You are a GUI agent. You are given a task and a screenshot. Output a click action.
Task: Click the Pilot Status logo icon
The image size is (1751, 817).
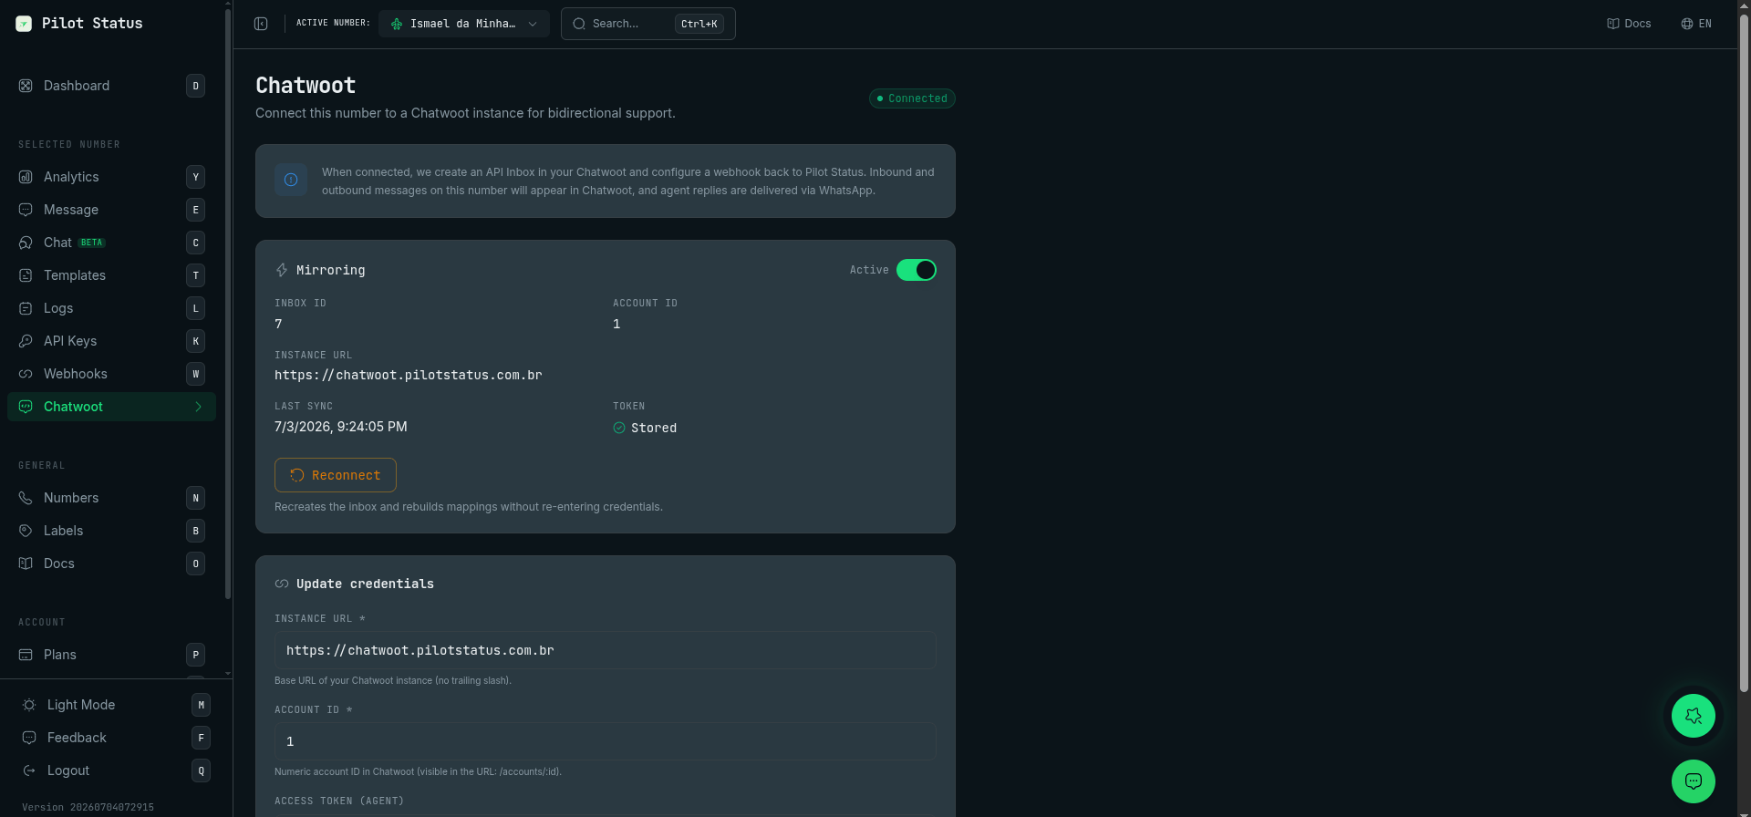24,24
